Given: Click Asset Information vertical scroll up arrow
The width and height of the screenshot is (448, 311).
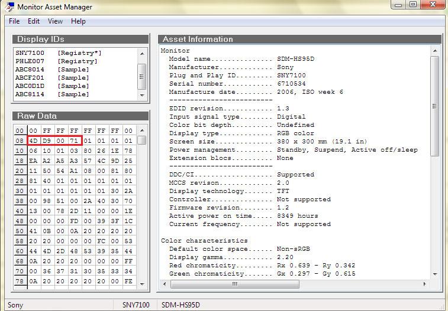Looking at the screenshot, I should pos(435,51).
